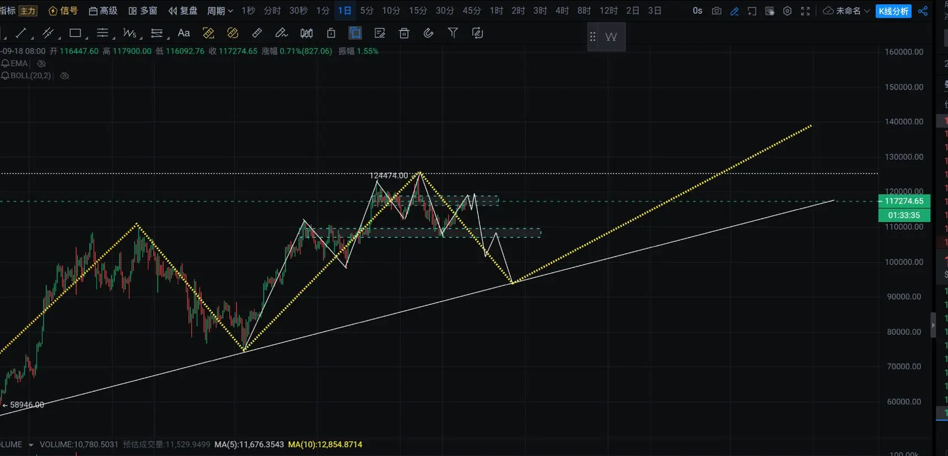Viewport: 948px width, 456px height.
Task: Click the 160000.00 price axis label
Action: point(904,52)
